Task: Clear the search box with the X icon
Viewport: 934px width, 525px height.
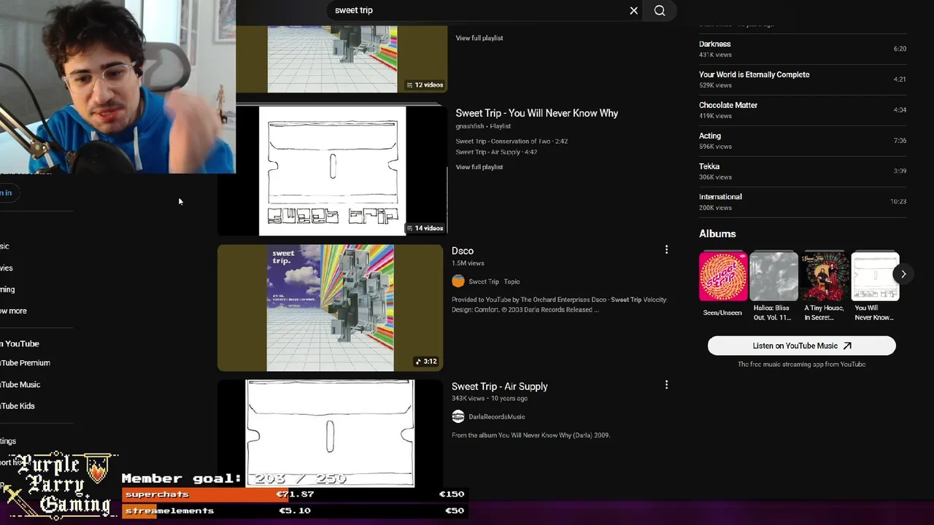Action: [633, 10]
